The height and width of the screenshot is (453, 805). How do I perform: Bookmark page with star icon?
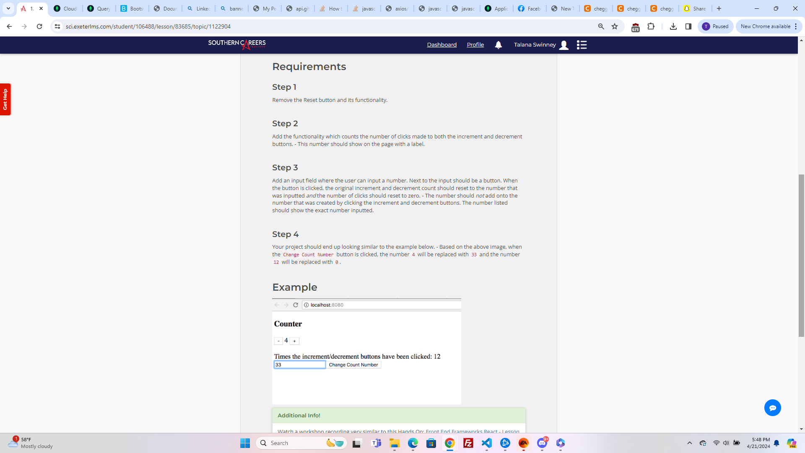[615, 26]
